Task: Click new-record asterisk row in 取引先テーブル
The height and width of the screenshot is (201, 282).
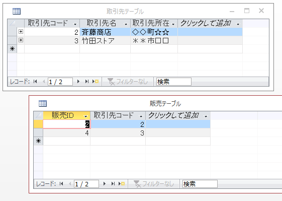Action: pyautogui.click(x=12, y=49)
